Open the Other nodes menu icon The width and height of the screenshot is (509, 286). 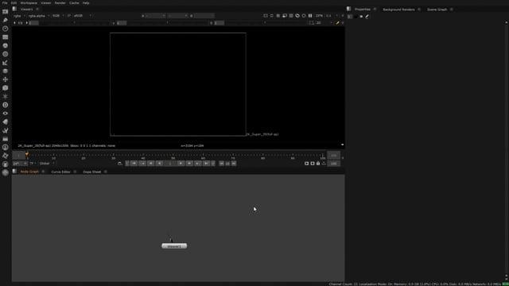click(x=6, y=139)
